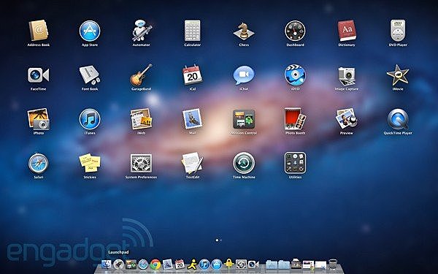Open iDVD app

point(295,75)
